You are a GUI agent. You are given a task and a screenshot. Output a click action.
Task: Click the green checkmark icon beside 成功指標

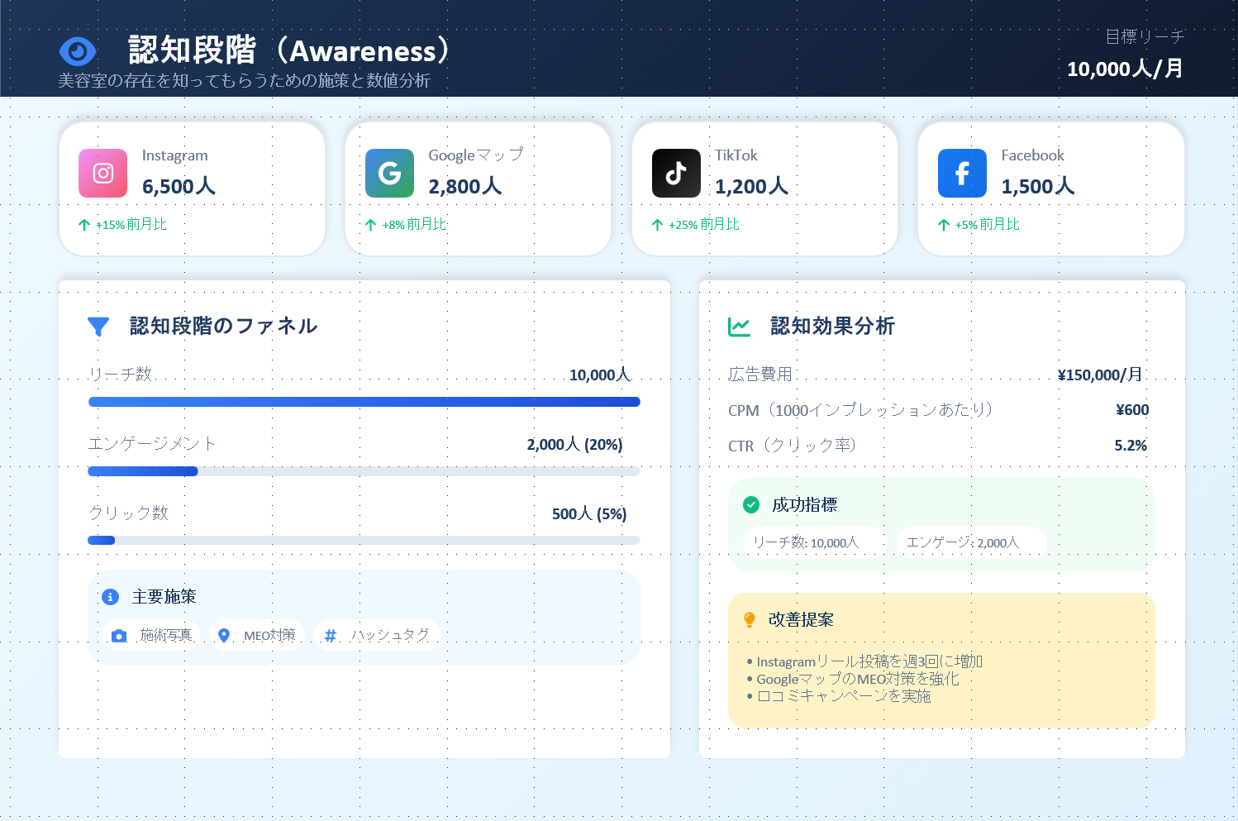click(751, 504)
